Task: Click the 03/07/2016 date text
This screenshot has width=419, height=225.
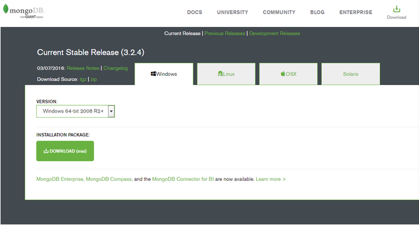Action: click(51, 68)
